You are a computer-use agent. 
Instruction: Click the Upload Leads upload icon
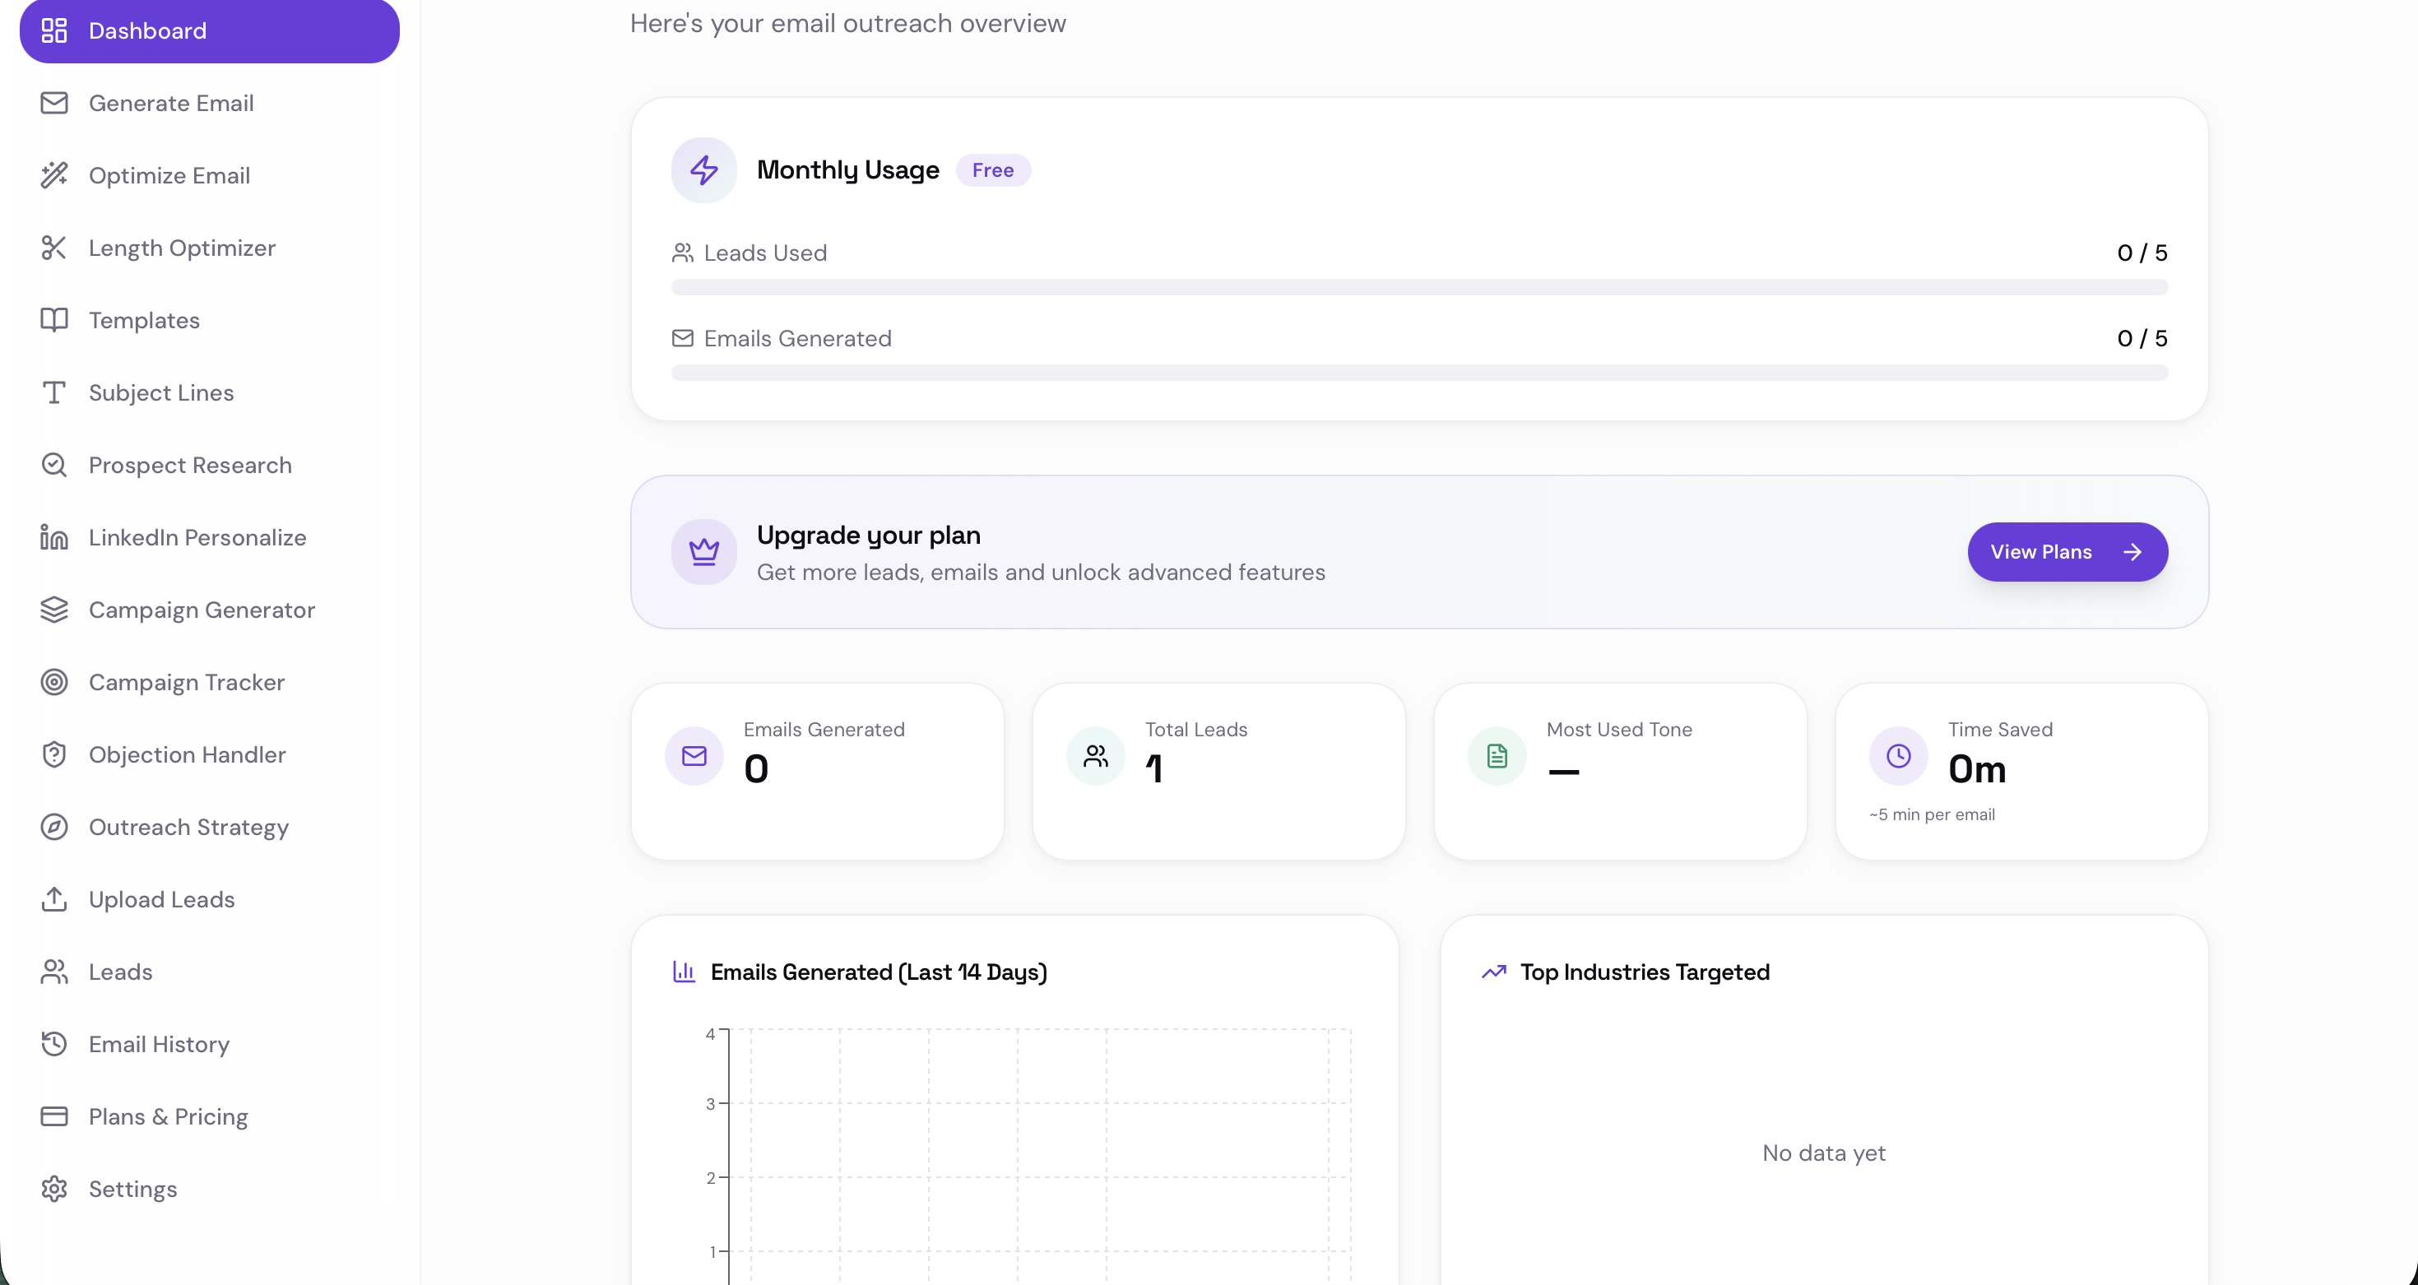(x=53, y=898)
